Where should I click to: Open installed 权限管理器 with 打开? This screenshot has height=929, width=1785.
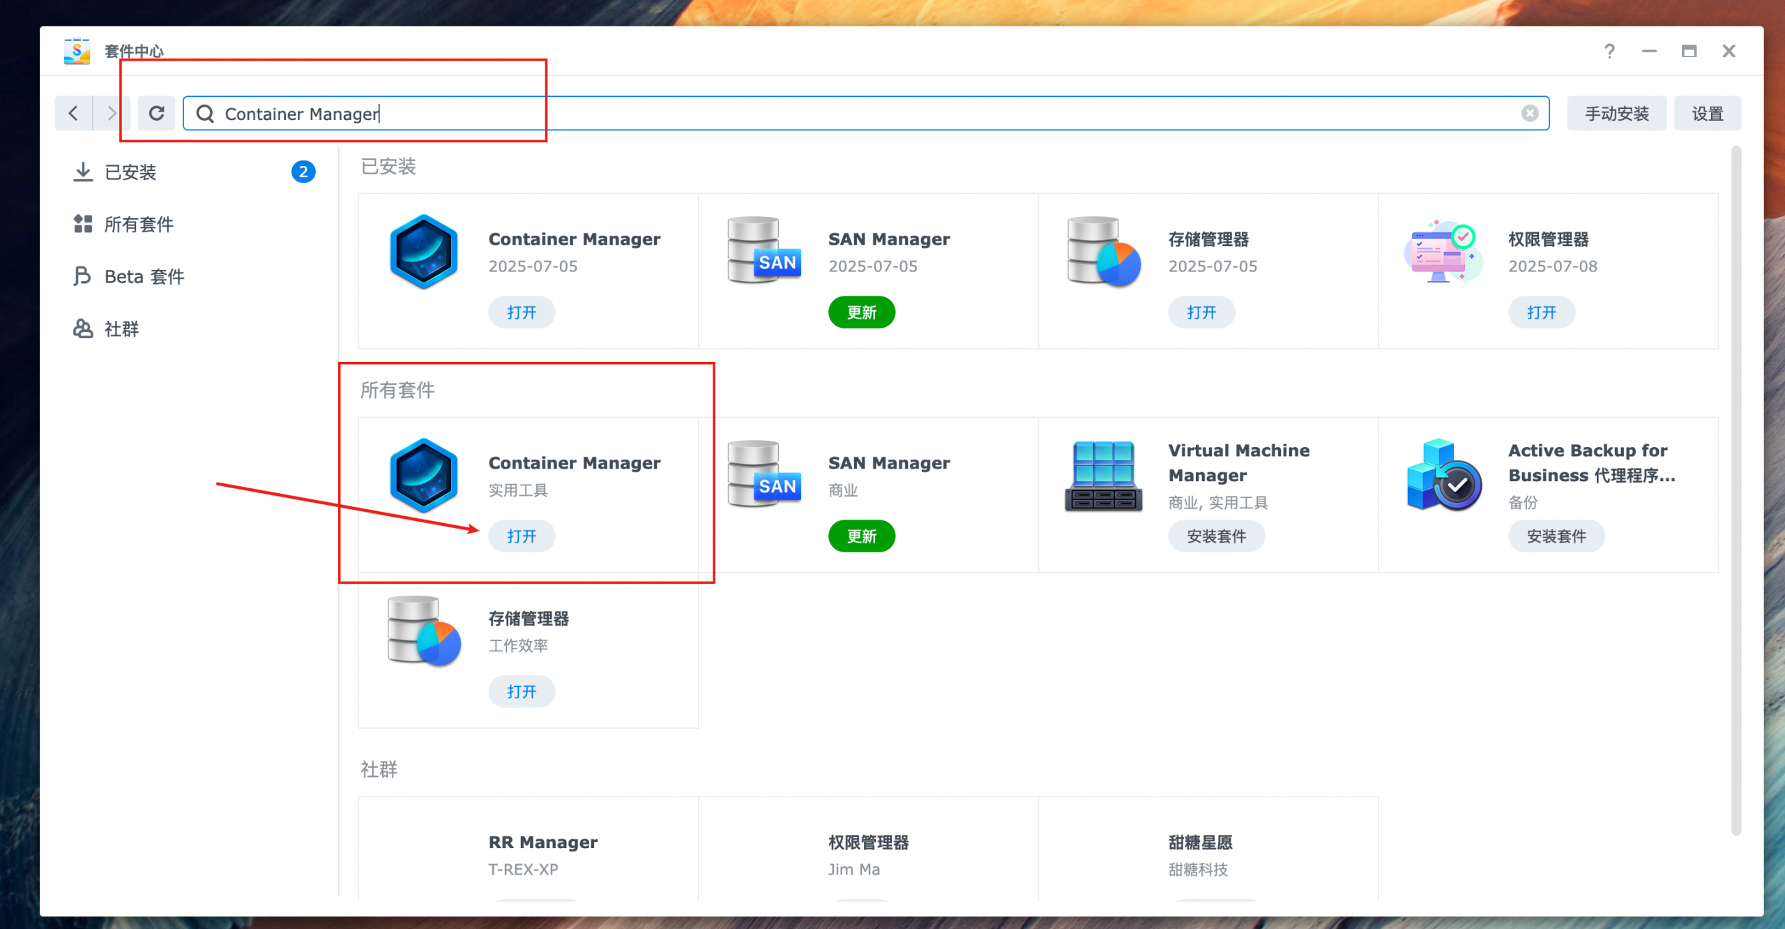[x=1542, y=312]
